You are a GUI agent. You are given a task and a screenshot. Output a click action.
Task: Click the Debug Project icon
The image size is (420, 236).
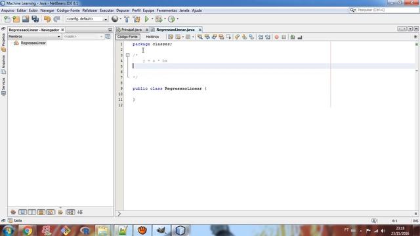pyautogui.click(x=159, y=19)
